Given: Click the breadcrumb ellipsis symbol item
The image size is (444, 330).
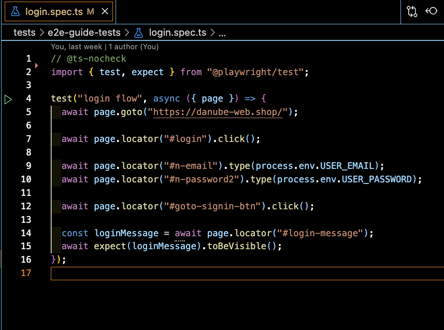Looking at the screenshot, I should point(222,33).
